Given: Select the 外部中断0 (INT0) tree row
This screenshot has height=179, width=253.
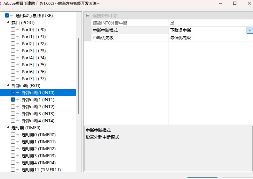Looking at the screenshot, I should (x=38, y=93).
